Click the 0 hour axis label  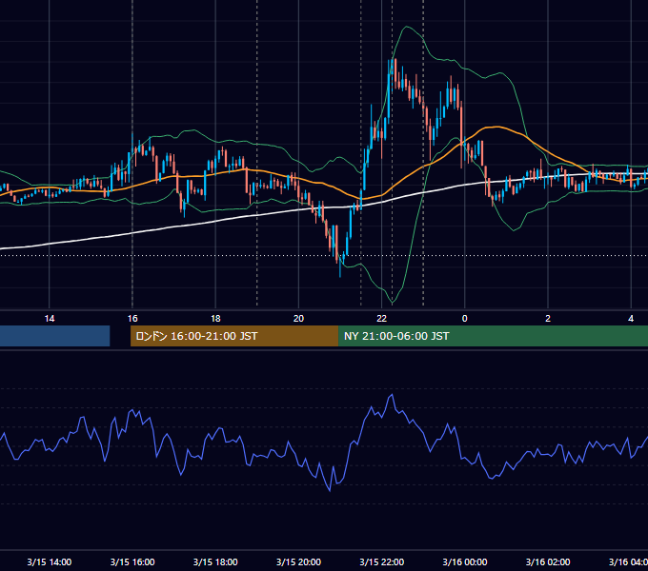464,319
